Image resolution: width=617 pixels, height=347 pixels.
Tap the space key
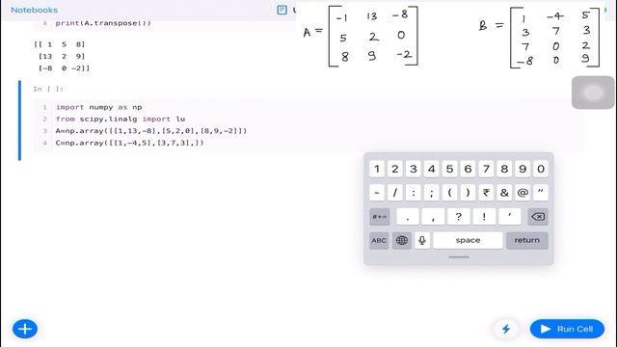tap(468, 240)
